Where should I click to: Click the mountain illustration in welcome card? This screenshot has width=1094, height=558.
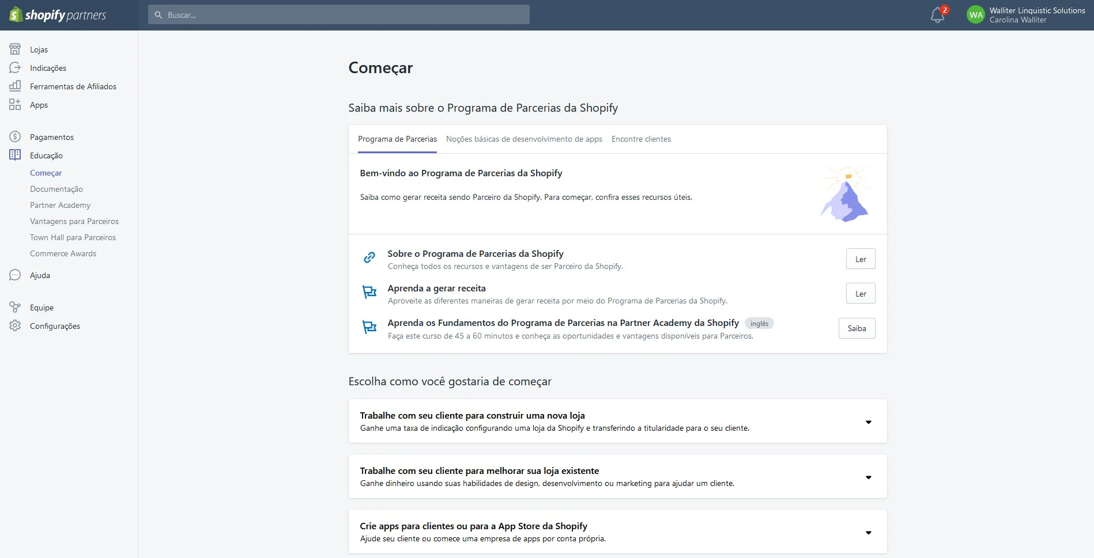point(845,194)
